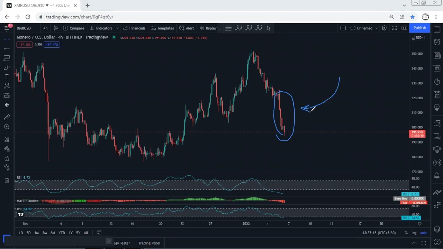The height and width of the screenshot is (249, 443).
Task: Toggle fullscreen mode icon
Action: [395, 28]
